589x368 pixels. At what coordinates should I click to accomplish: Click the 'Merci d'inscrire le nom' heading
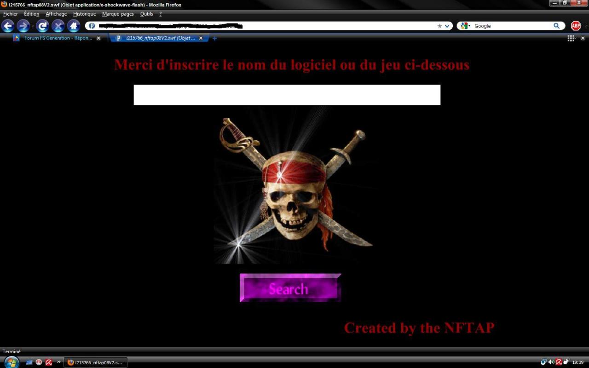click(292, 65)
